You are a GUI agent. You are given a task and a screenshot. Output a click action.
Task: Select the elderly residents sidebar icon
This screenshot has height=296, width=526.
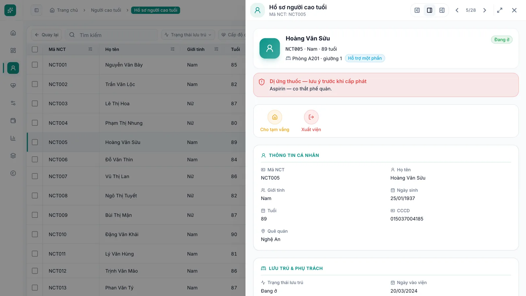click(x=13, y=68)
